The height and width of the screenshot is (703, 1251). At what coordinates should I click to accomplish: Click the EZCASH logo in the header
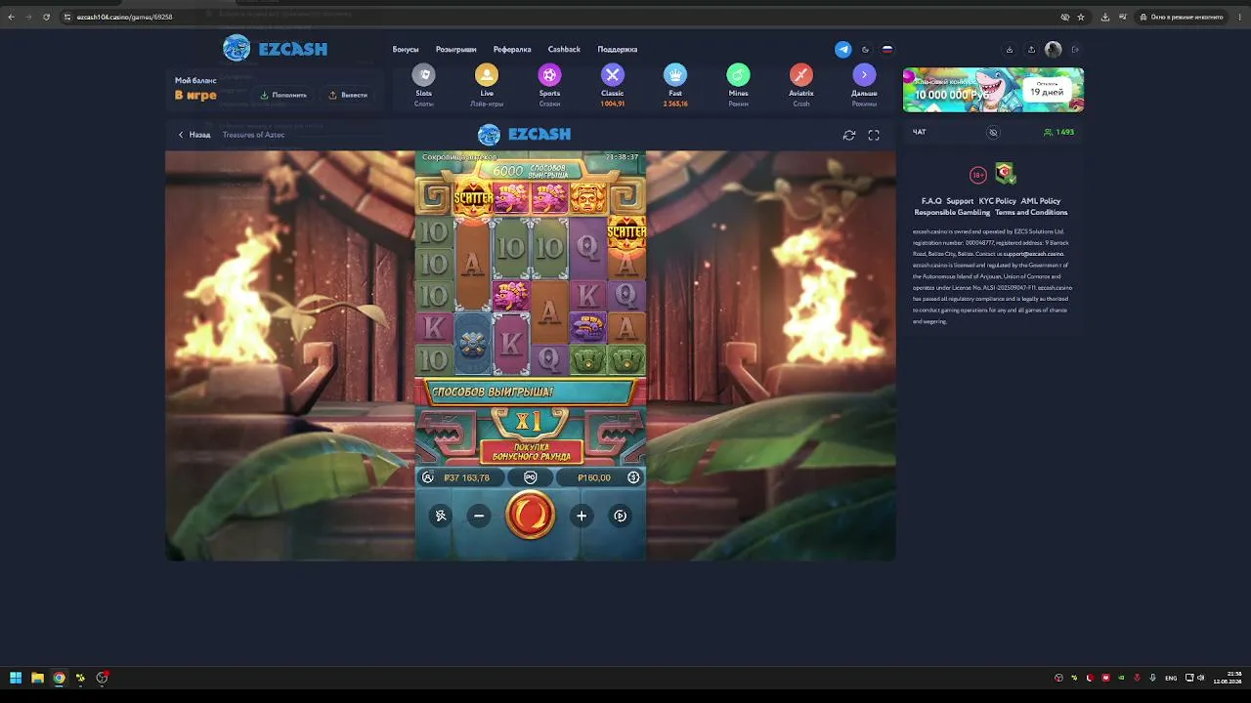(275, 48)
